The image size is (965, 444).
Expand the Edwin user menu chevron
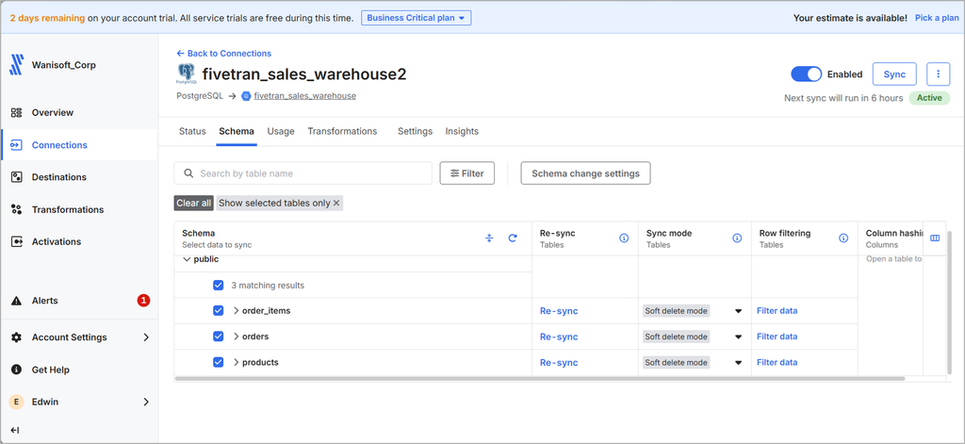146,402
